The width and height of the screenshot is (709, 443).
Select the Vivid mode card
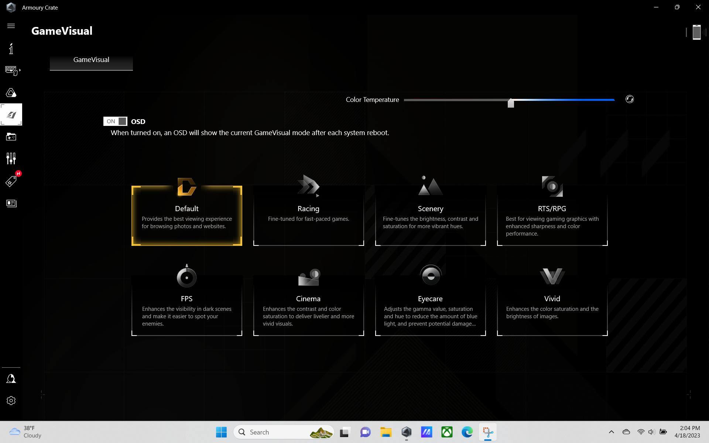(x=552, y=306)
